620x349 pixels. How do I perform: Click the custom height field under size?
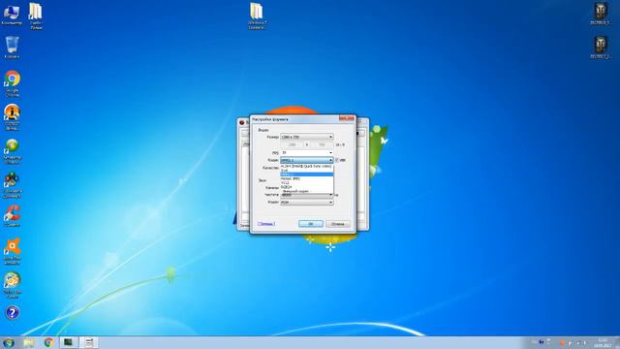[322, 144]
